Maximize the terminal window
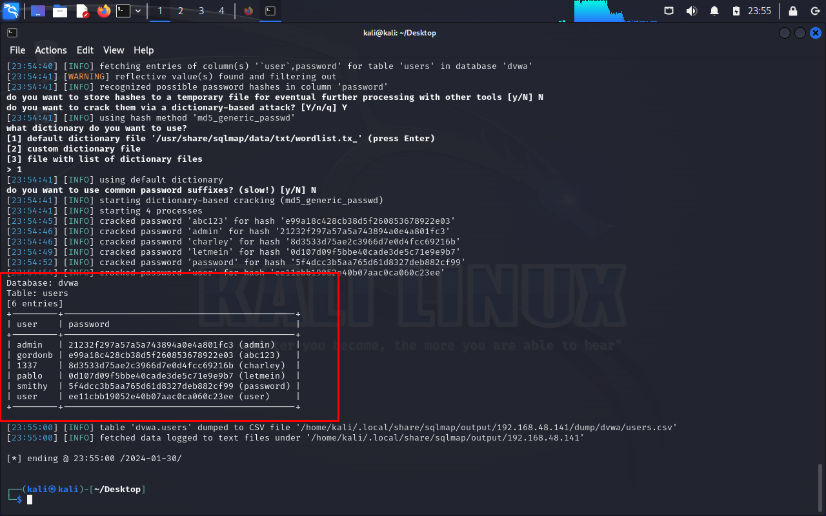The height and width of the screenshot is (516, 826). 800,33
